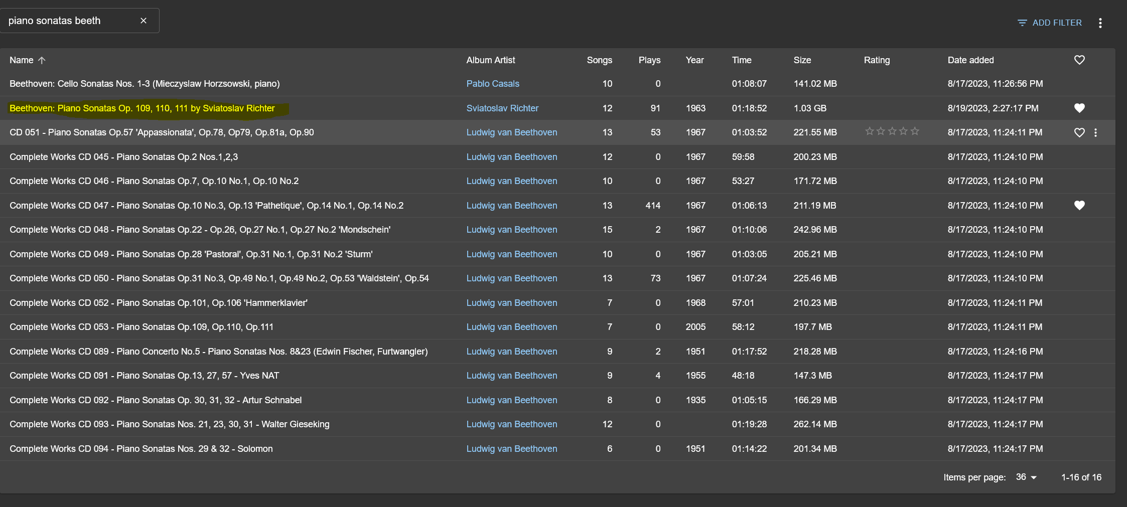Sort by the Size column header
1127x507 pixels.
(x=802, y=60)
